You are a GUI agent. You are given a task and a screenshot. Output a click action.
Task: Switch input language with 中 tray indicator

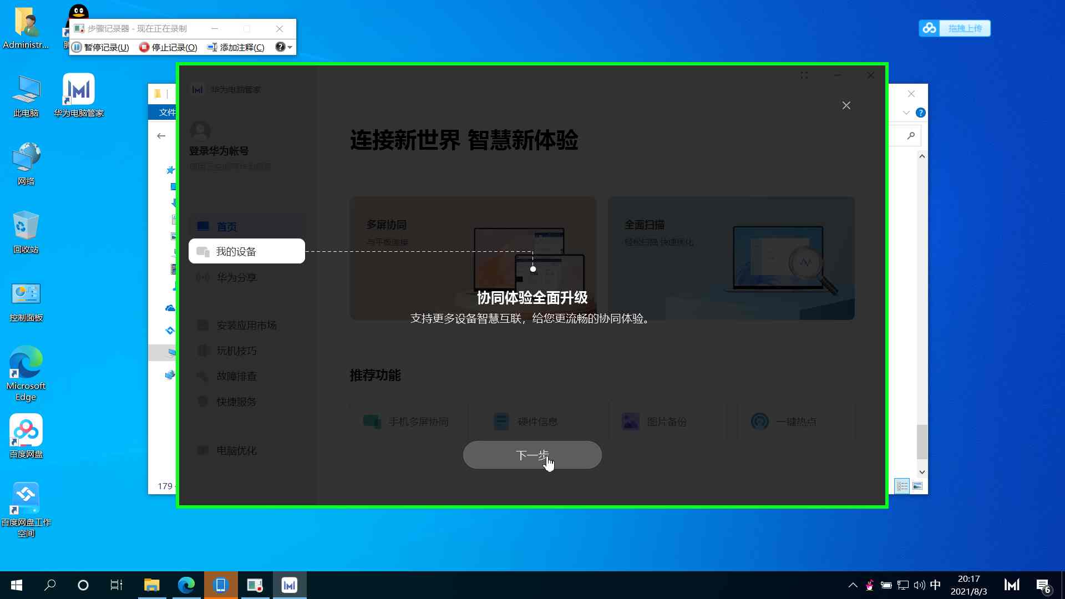[x=935, y=585]
